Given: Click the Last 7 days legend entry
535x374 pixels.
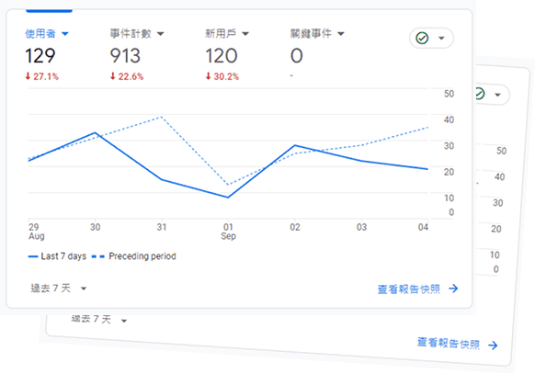Looking at the screenshot, I should pyautogui.click(x=57, y=256).
